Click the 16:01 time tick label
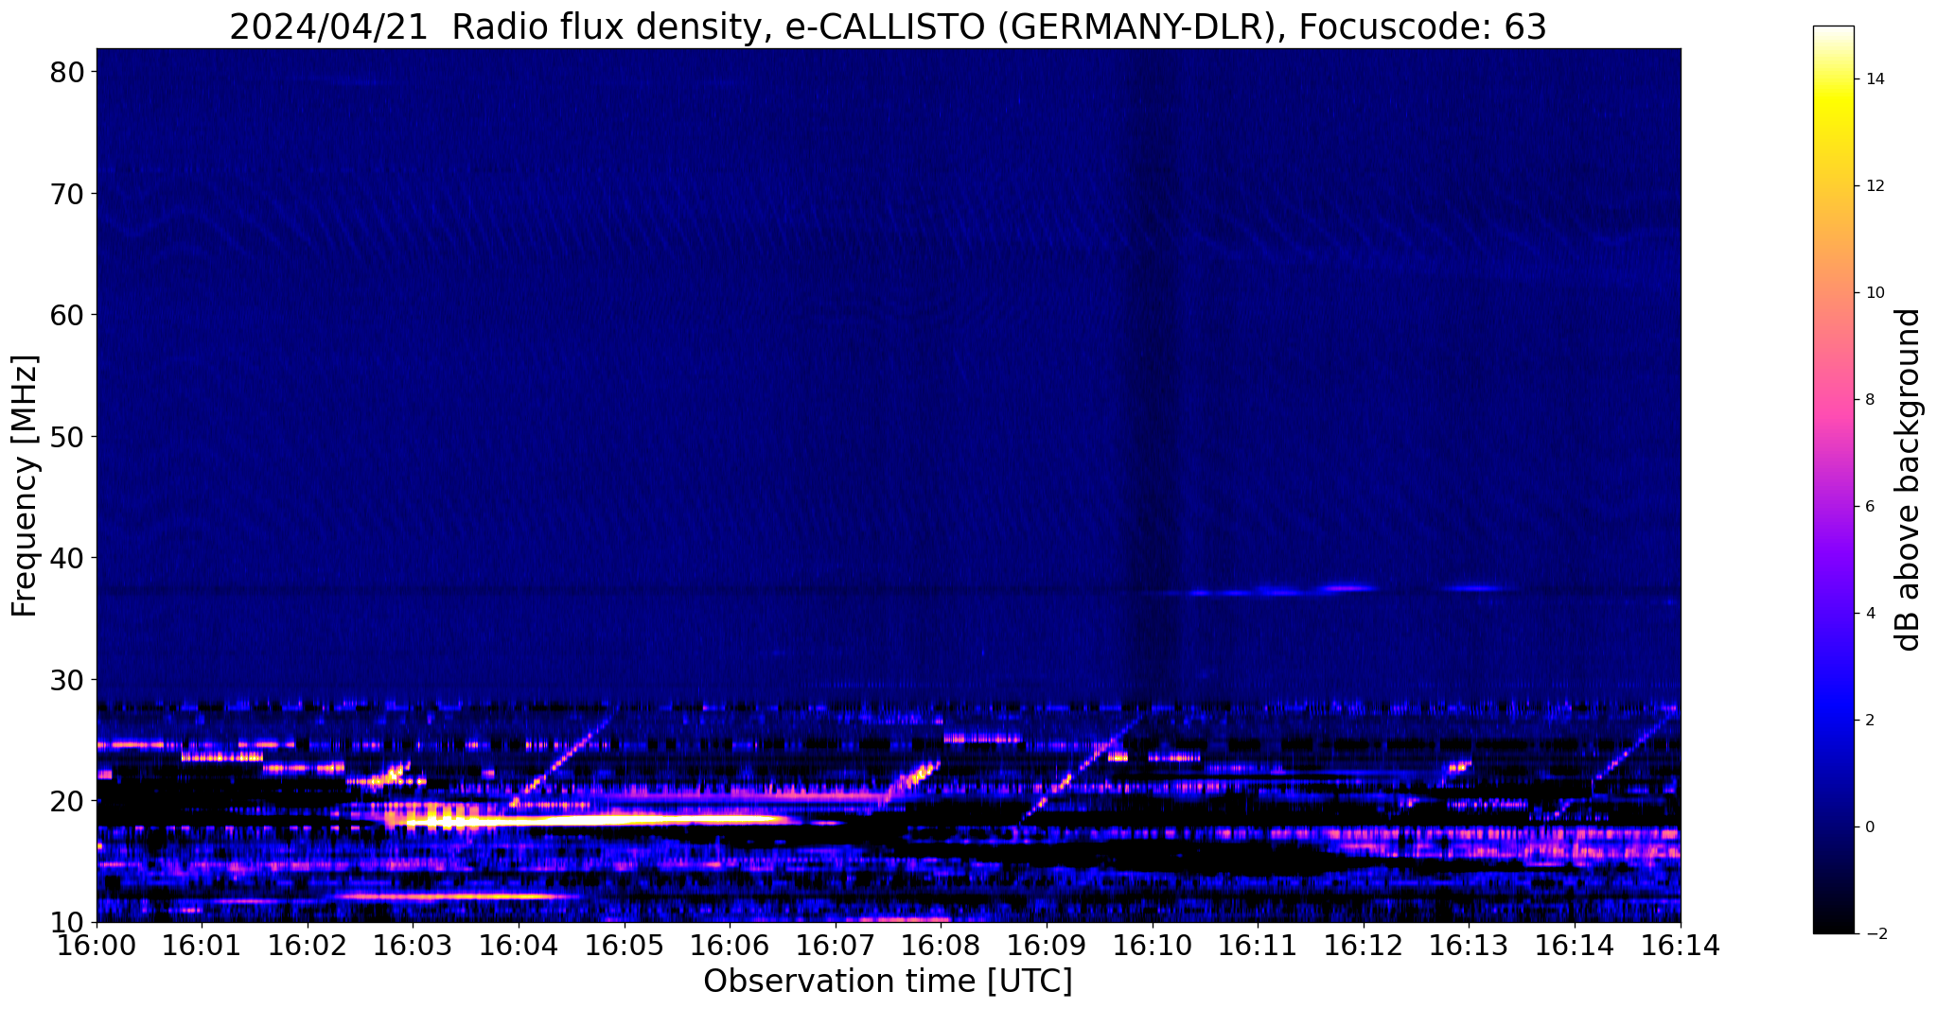The width and height of the screenshot is (1937, 1009). (203, 946)
